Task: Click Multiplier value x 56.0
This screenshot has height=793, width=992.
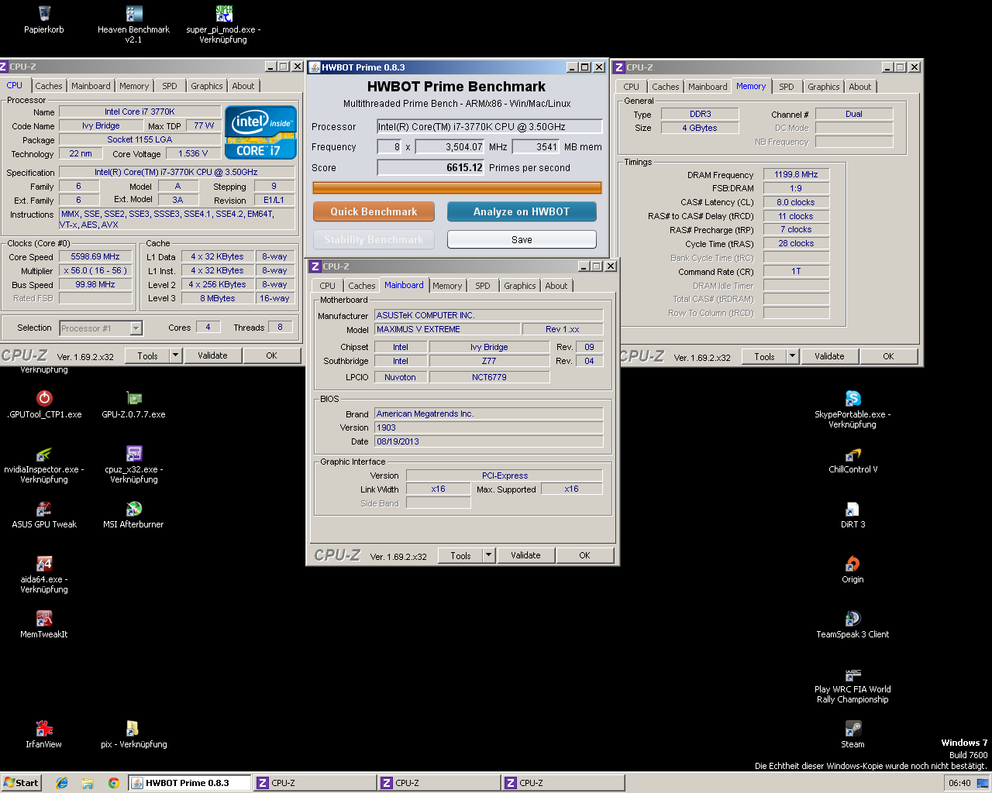Action: point(95,270)
